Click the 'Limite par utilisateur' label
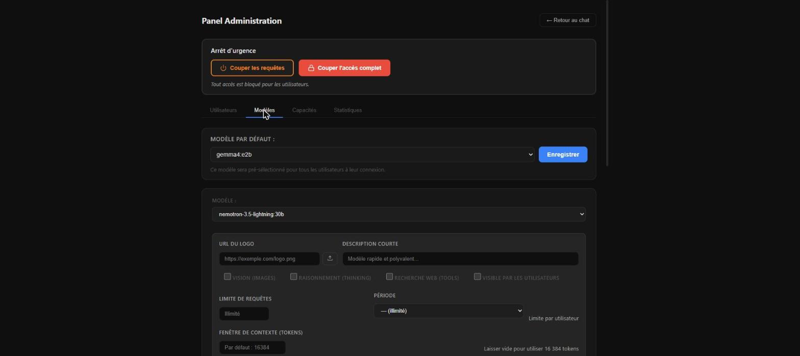Screen dimensions: 800x356 click(554, 318)
